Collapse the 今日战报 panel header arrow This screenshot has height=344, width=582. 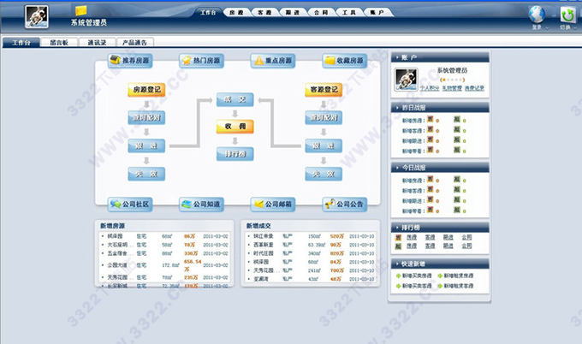tap(397, 168)
